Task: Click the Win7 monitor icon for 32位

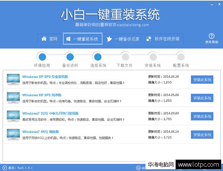Action: tap(13, 116)
